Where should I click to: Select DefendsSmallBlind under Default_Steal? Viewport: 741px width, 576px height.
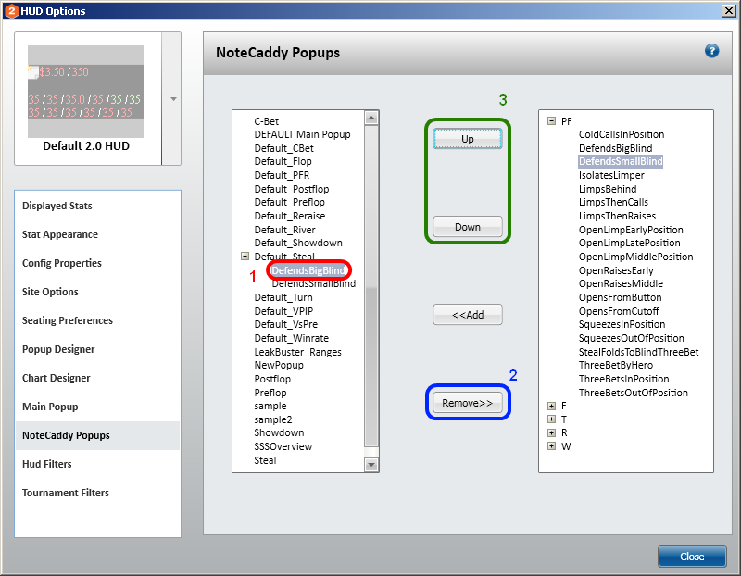coord(314,283)
